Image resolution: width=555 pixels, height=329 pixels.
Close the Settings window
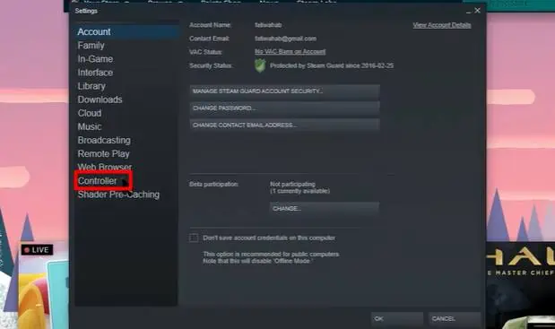(x=477, y=11)
